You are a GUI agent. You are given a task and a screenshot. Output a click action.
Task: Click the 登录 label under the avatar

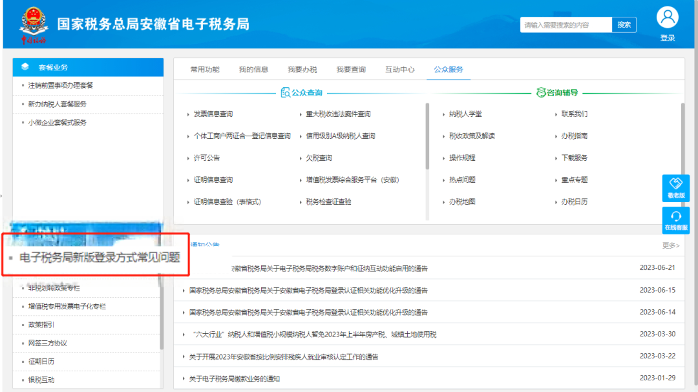click(667, 38)
